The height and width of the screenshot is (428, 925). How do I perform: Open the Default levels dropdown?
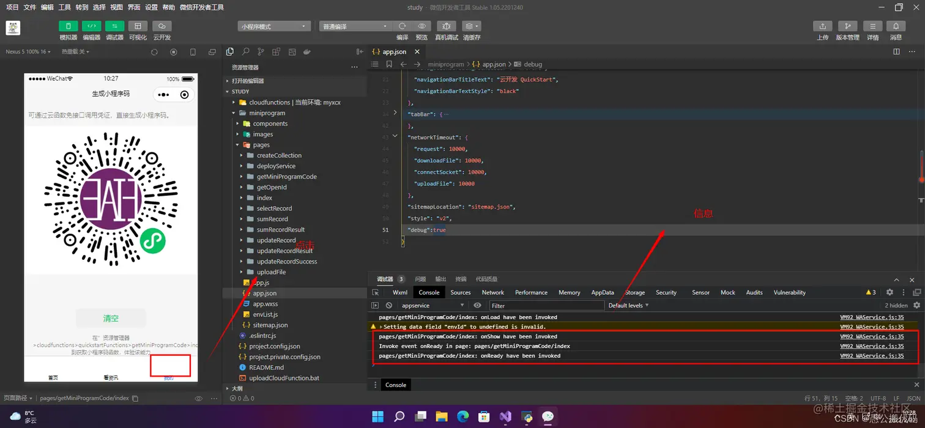tap(628, 305)
